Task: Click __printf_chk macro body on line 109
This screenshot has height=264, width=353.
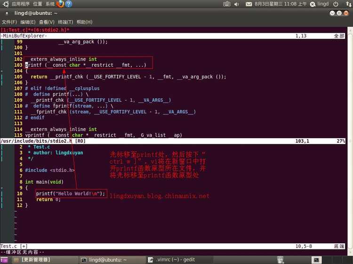Action: (101, 100)
